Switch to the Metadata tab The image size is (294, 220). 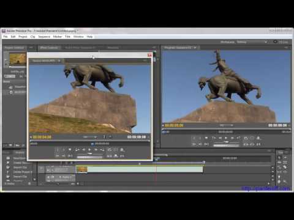pos(113,48)
